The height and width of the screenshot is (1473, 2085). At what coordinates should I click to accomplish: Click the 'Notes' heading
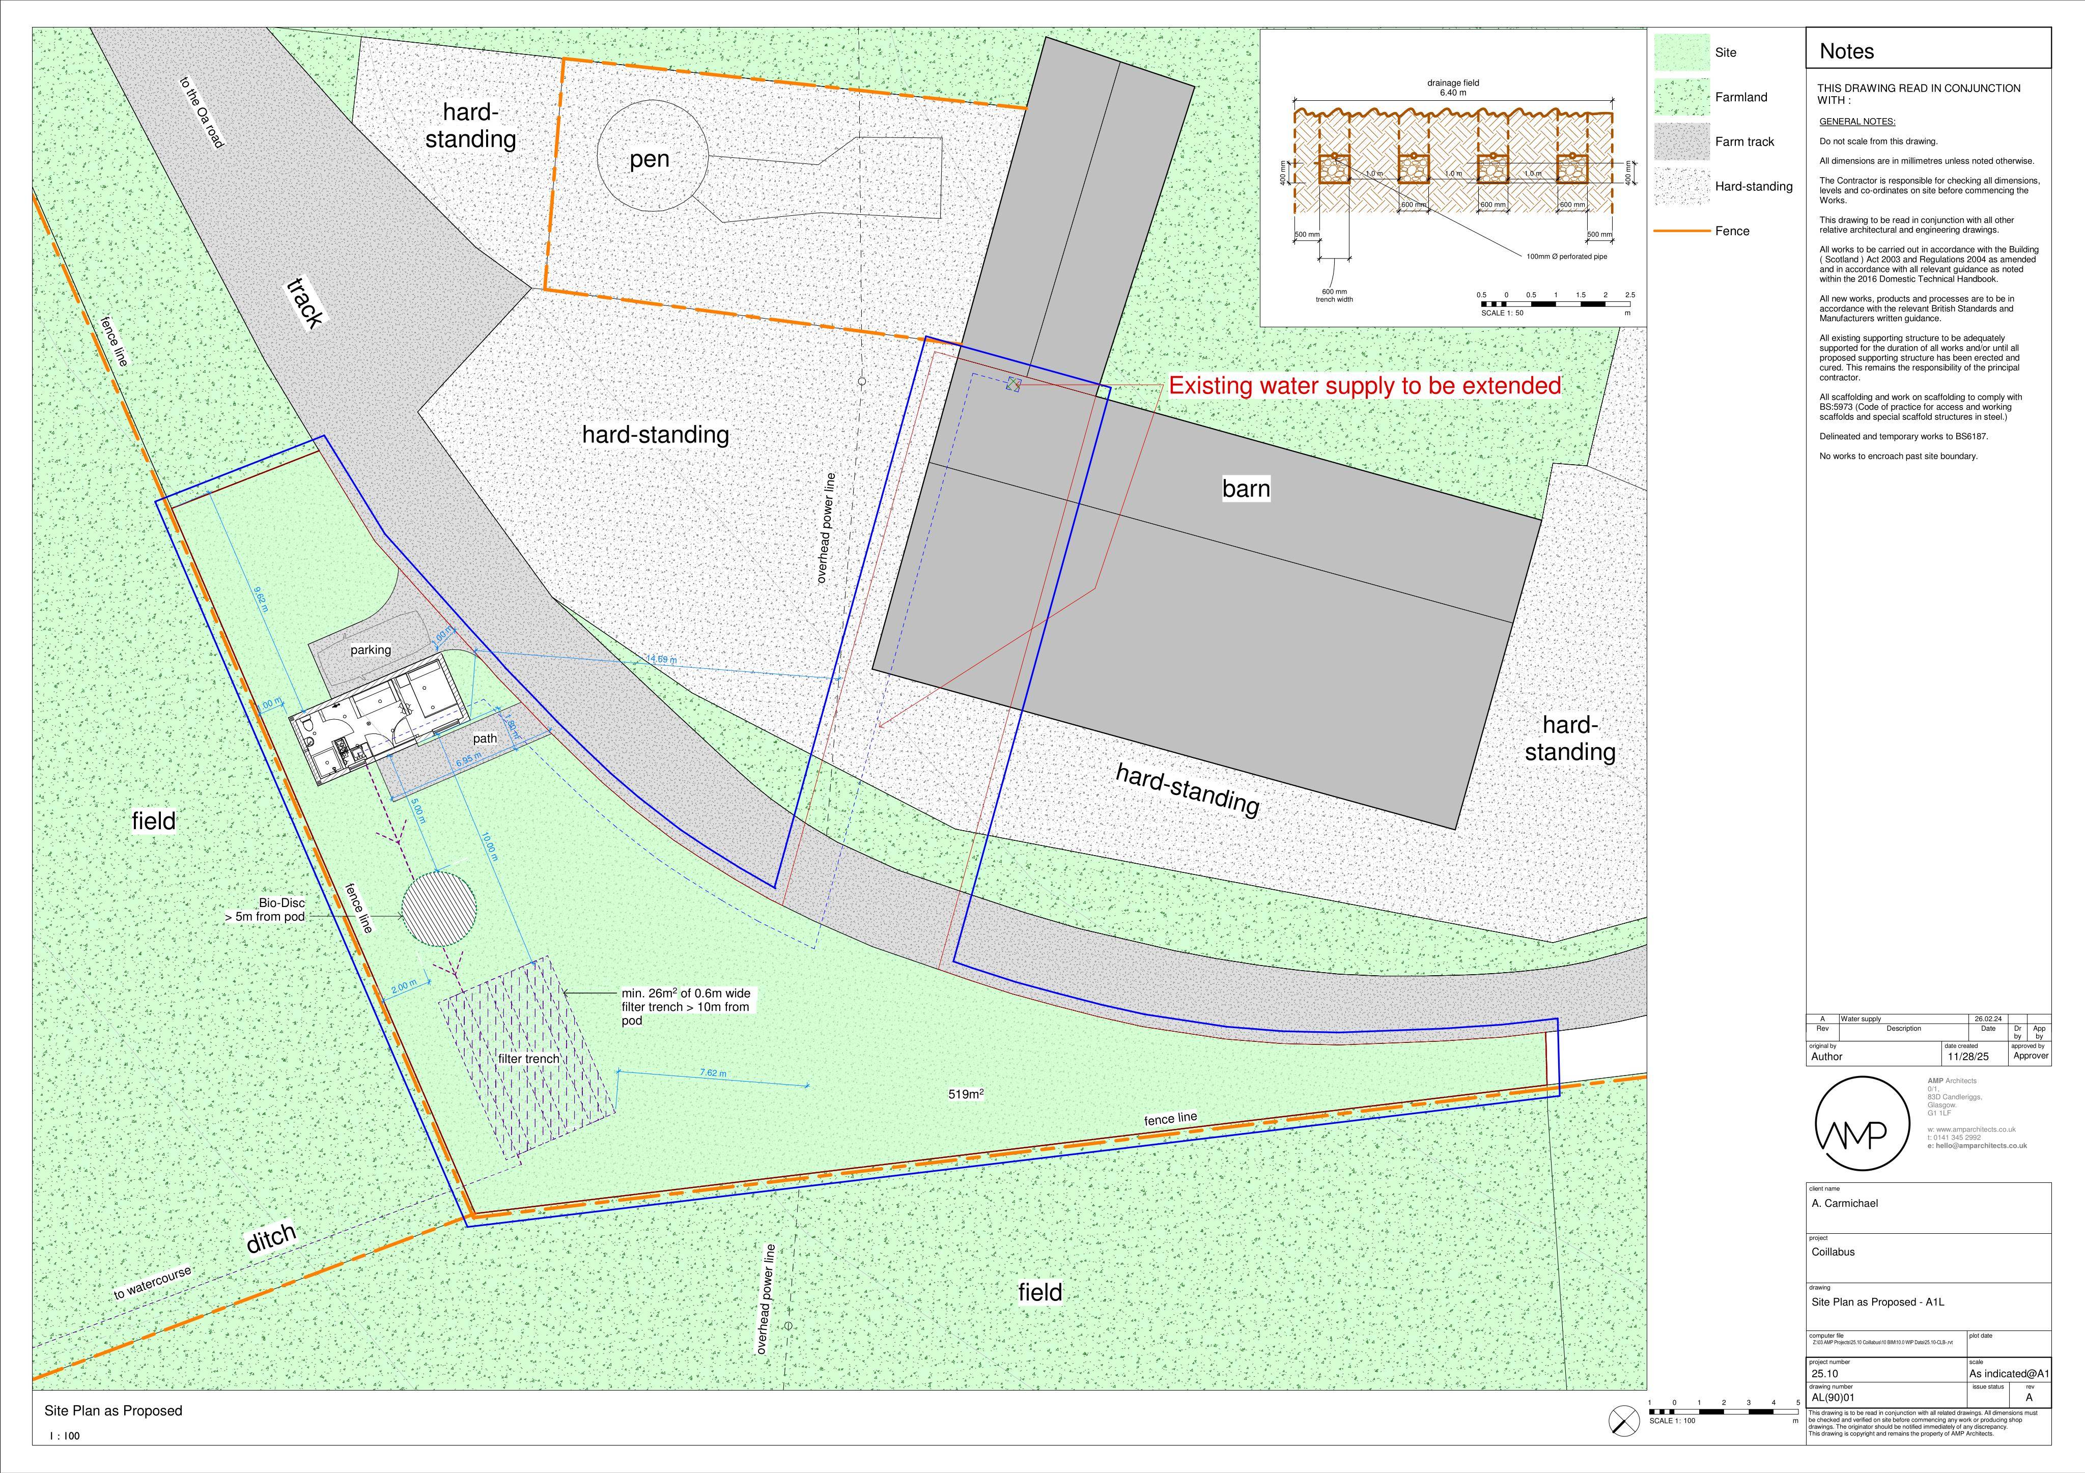tap(1846, 52)
